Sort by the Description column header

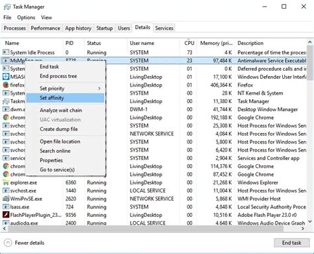270,43
